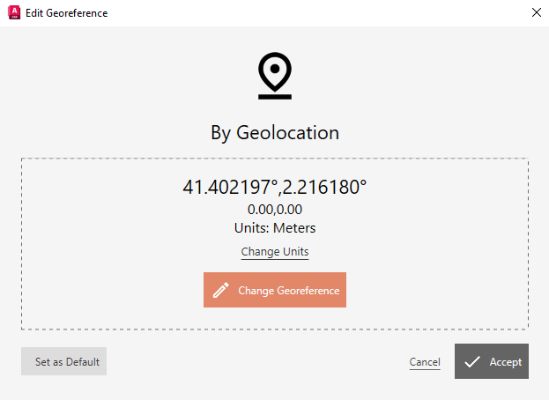Screen dimensions: 549x400
Task: Click the Units: Meters label
Action: [x=275, y=228]
